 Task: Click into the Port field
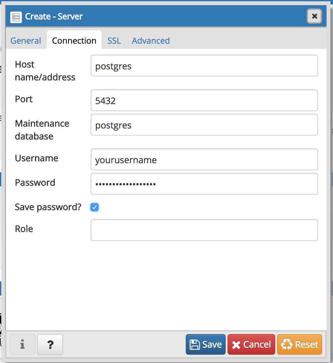[x=204, y=101]
